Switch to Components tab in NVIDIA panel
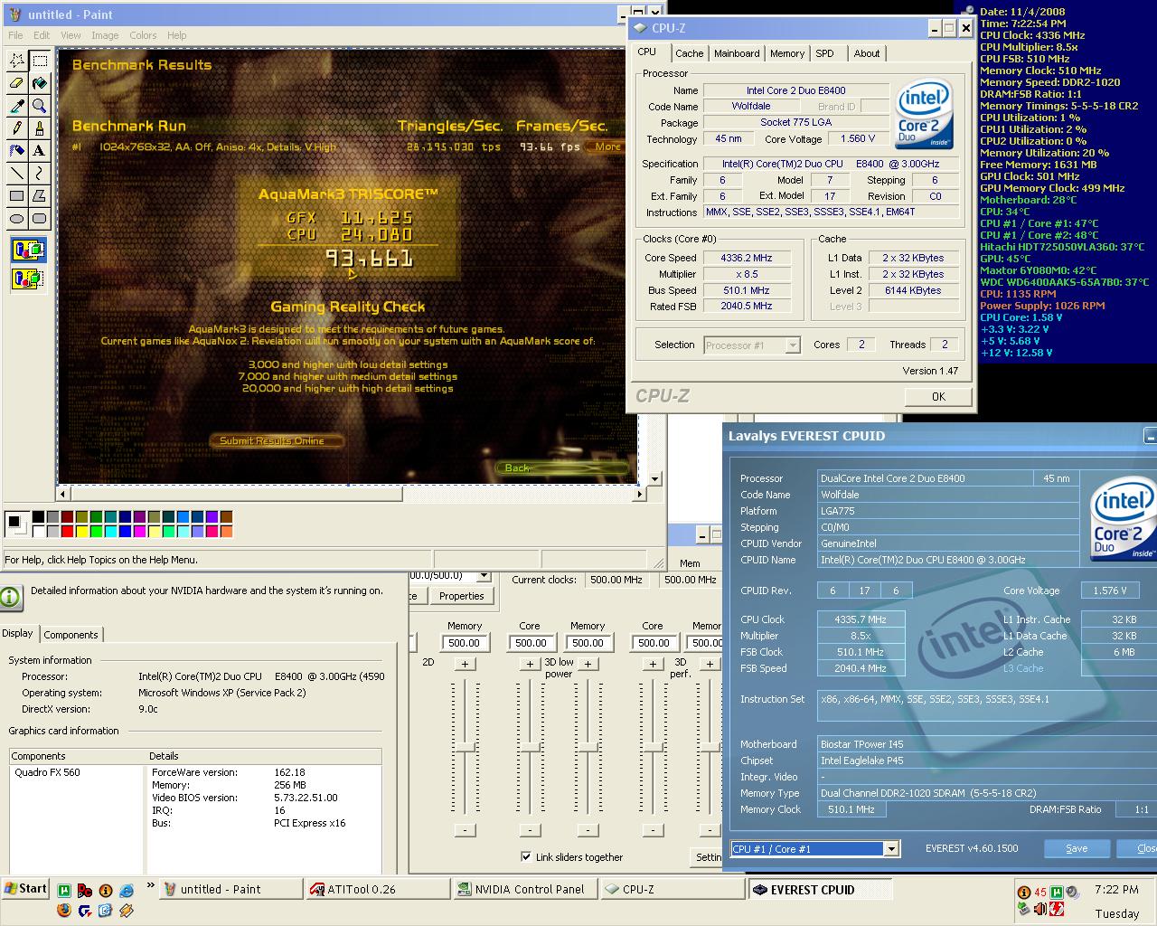Image resolution: width=1157 pixels, height=926 pixels. click(71, 635)
